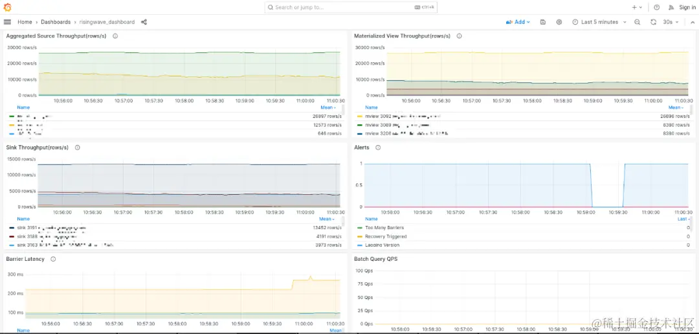699x334 pixels.
Task: Sort Materialized View legend by Name
Action: point(372,107)
